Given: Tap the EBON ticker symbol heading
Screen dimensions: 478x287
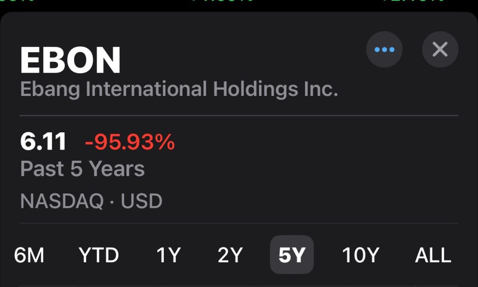Looking at the screenshot, I should pyautogui.click(x=70, y=61).
